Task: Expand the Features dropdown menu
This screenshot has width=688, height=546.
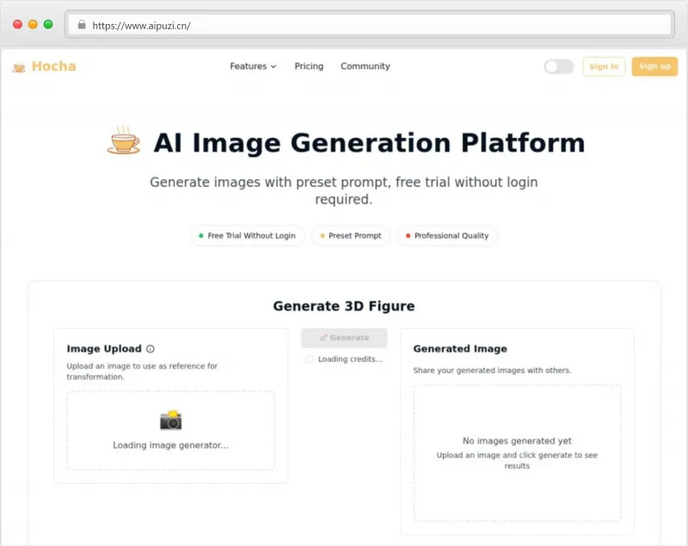Action: pyautogui.click(x=253, y=66)
